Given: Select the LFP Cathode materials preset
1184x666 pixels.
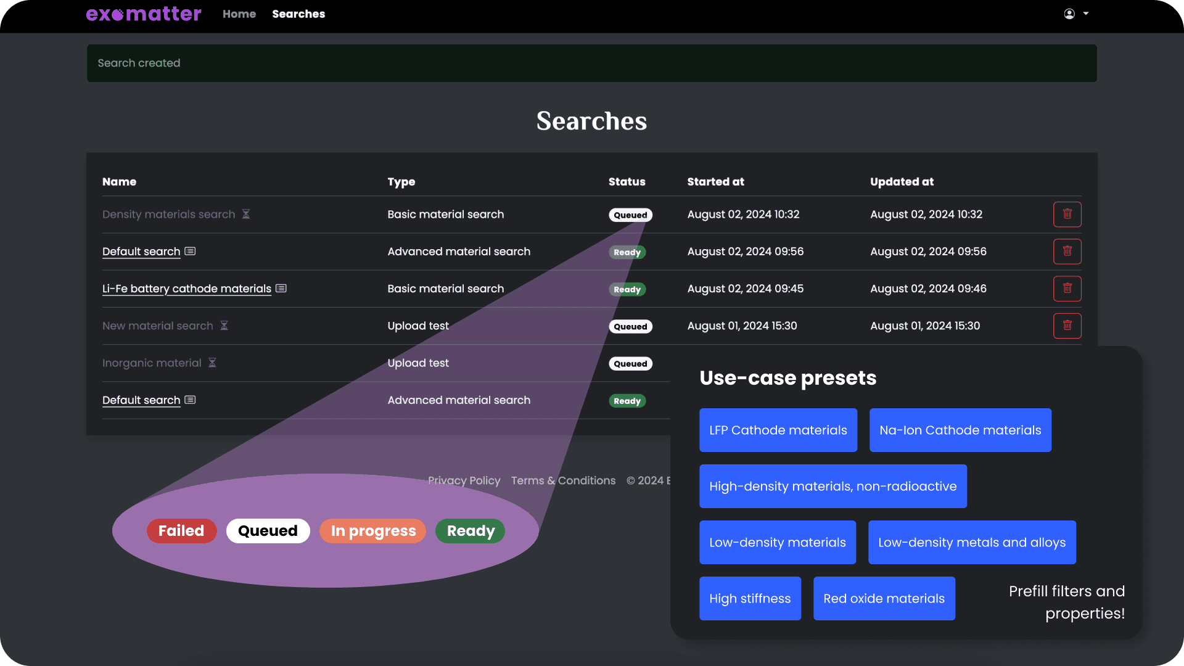Looking at the screenshot, I should pyautogui.click(x=778, y=430).
